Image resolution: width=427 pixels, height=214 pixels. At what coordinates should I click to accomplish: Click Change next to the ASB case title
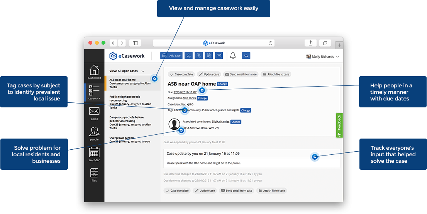tap(222, 84)
